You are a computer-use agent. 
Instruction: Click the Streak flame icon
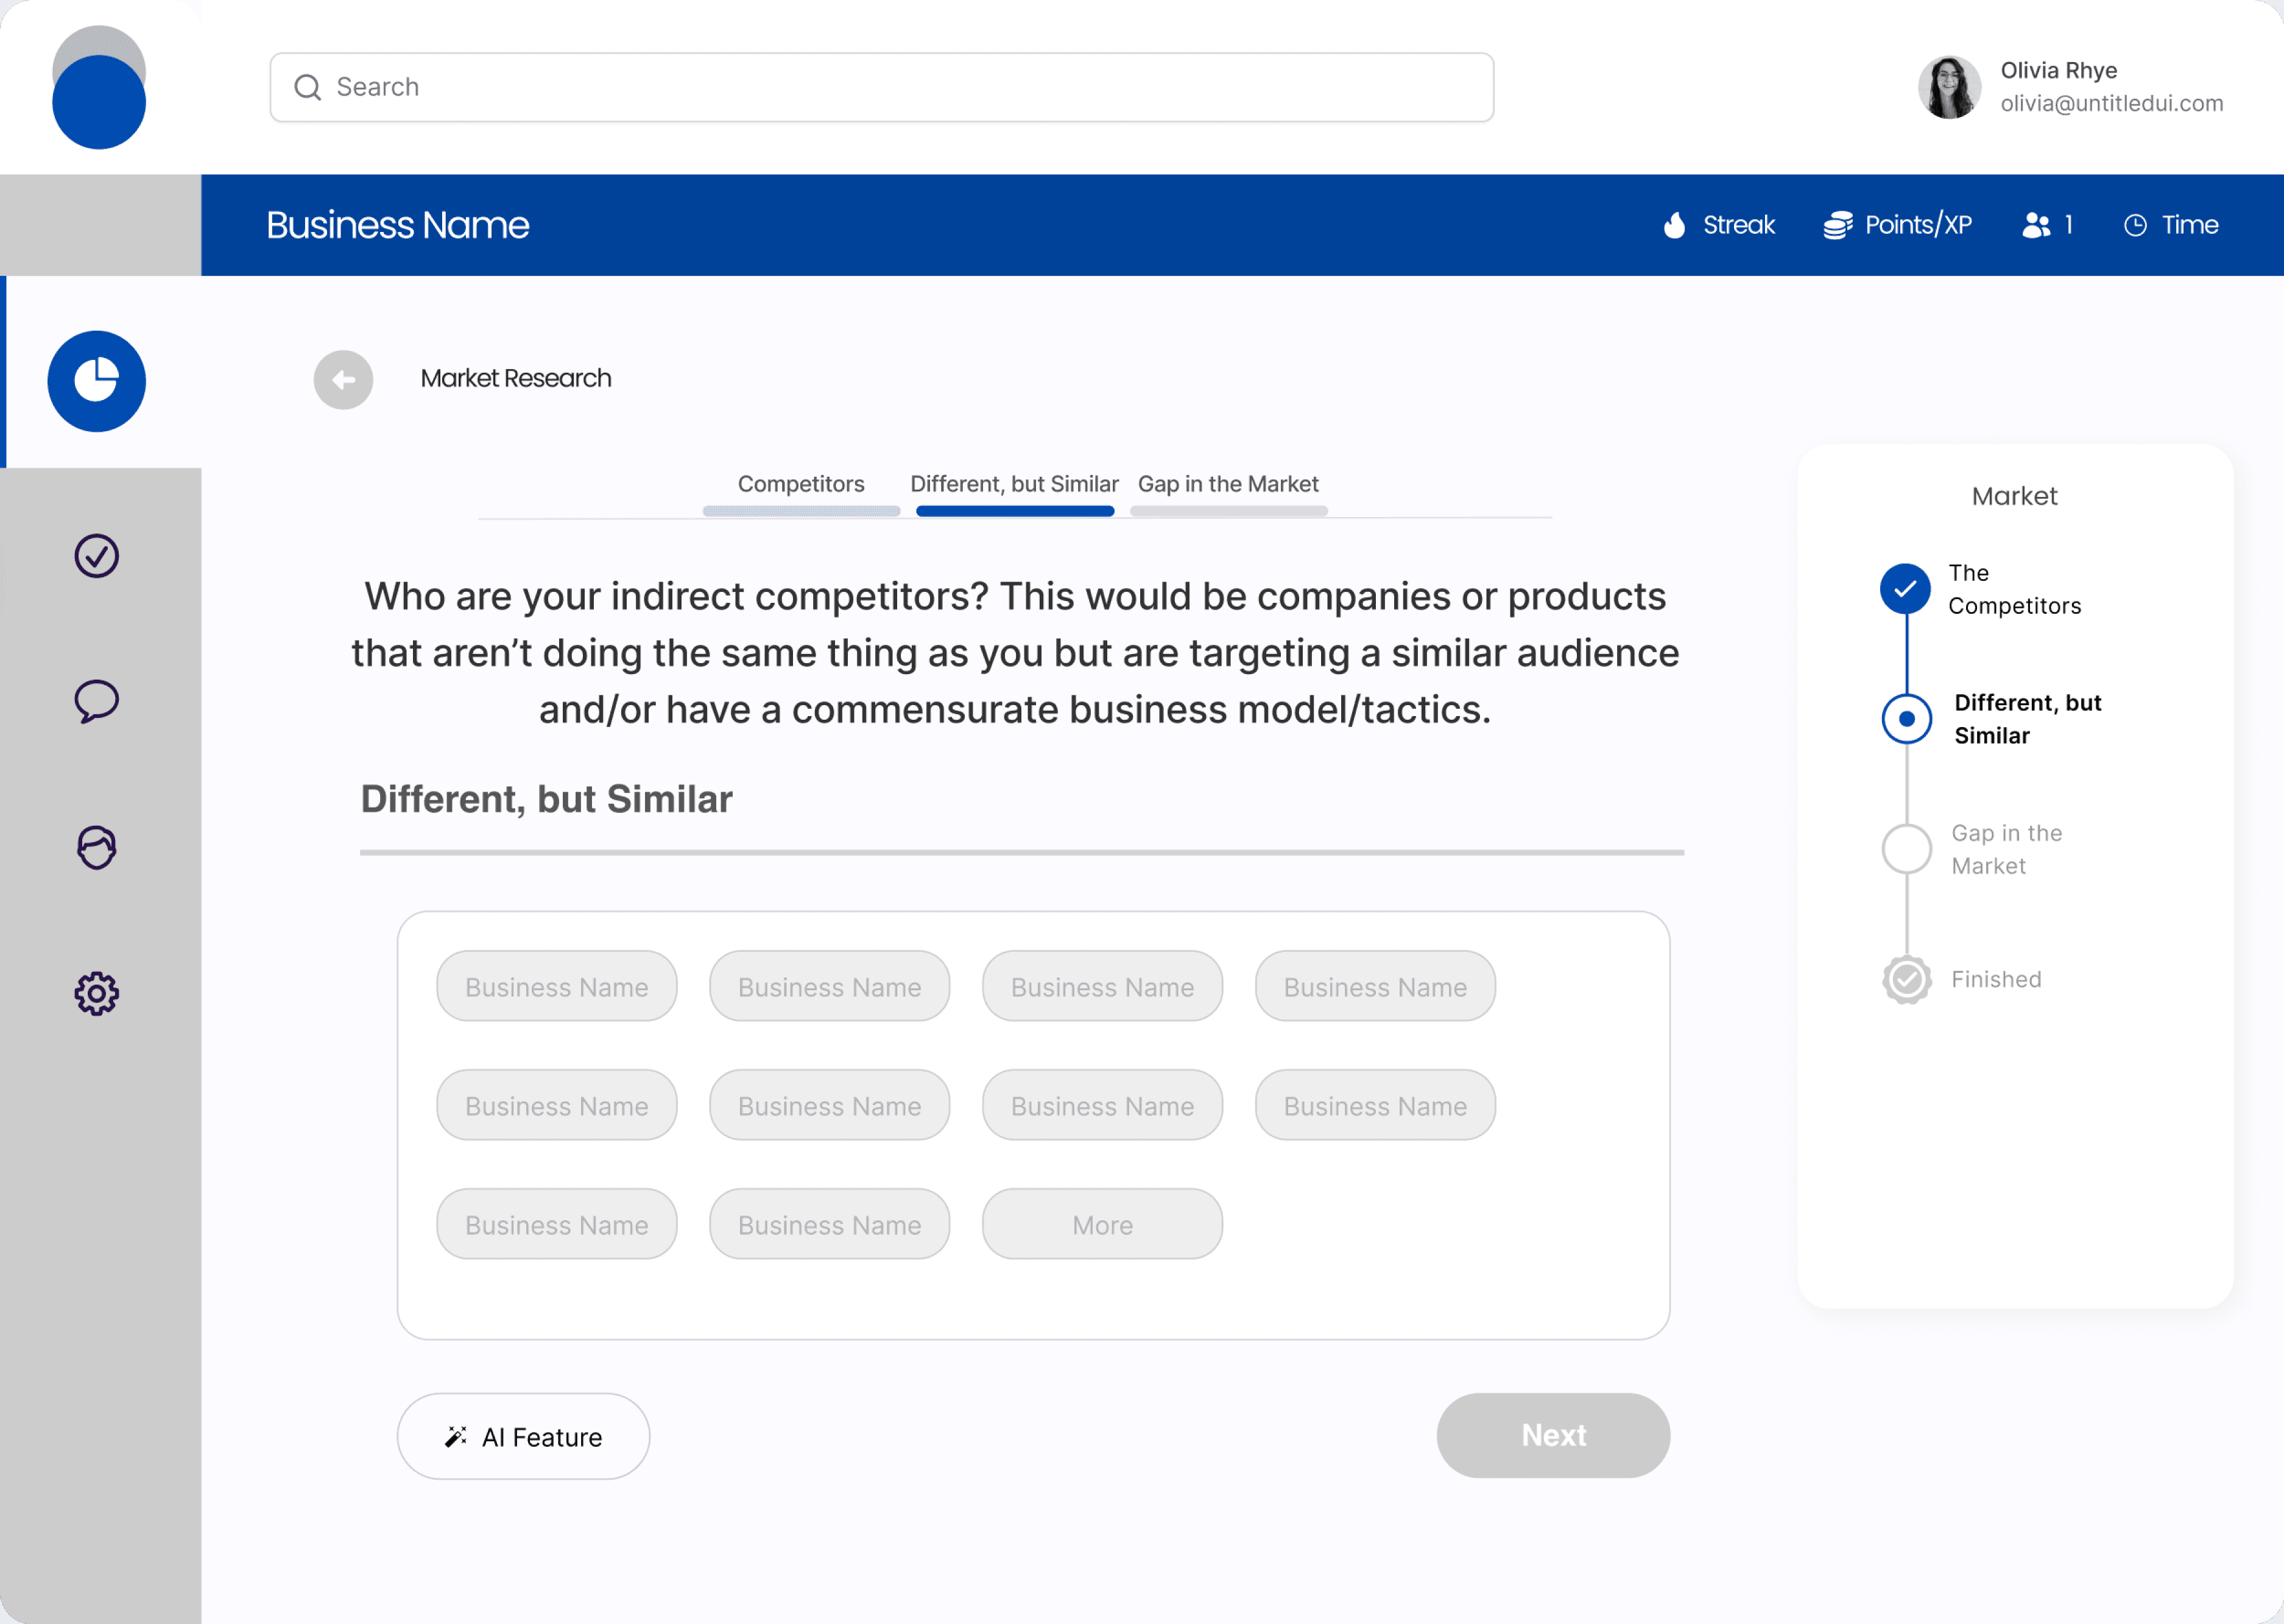[x=1674, y=225]
